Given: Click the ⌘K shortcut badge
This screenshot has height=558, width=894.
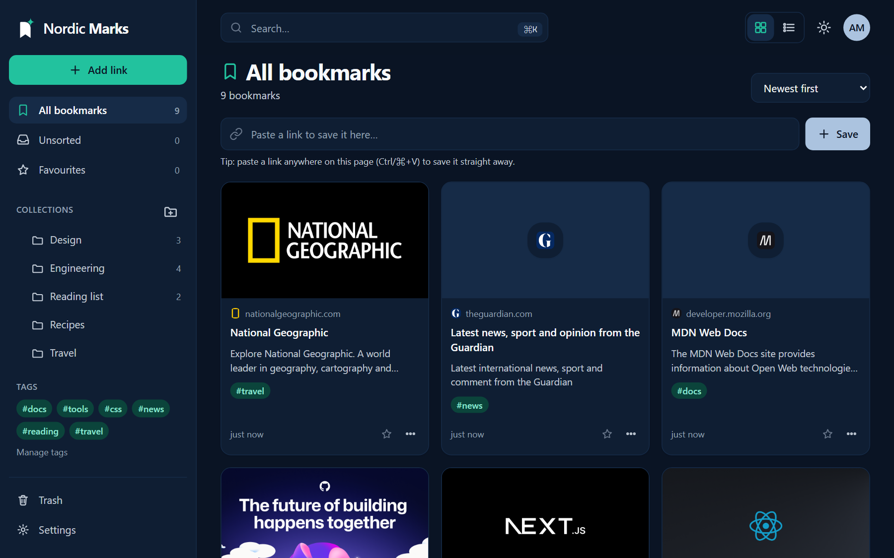Looking at the screenshot, I should tap(530, 29).
